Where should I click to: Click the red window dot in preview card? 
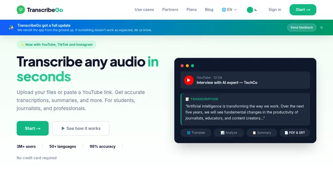[x=182, y=66]
